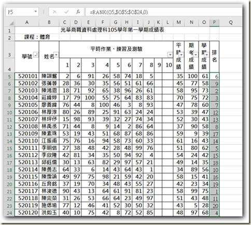Select column P header

pos(214,22)
